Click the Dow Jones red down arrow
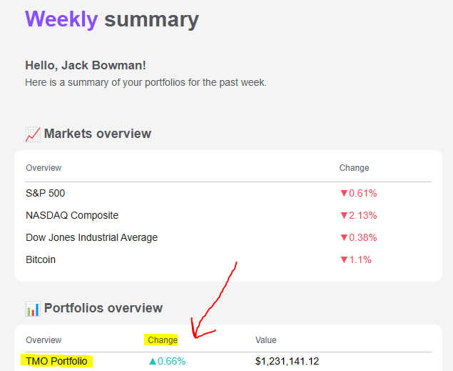The height and width of the screenshot is (371, 453). click(x=344, y=237)
